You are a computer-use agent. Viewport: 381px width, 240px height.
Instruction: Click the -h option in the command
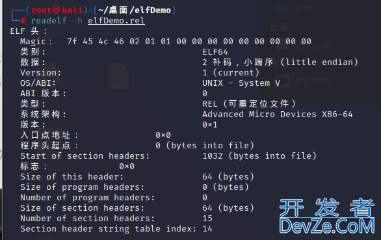(x=77, y=21)
